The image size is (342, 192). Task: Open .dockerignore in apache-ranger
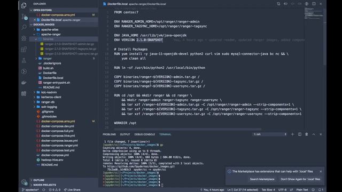[x=52, y=63]
